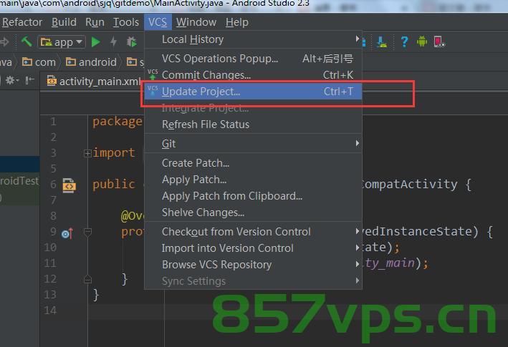Open the app run configuration dropdown
The width and height of the screenshot is (508, 347).
62,42
